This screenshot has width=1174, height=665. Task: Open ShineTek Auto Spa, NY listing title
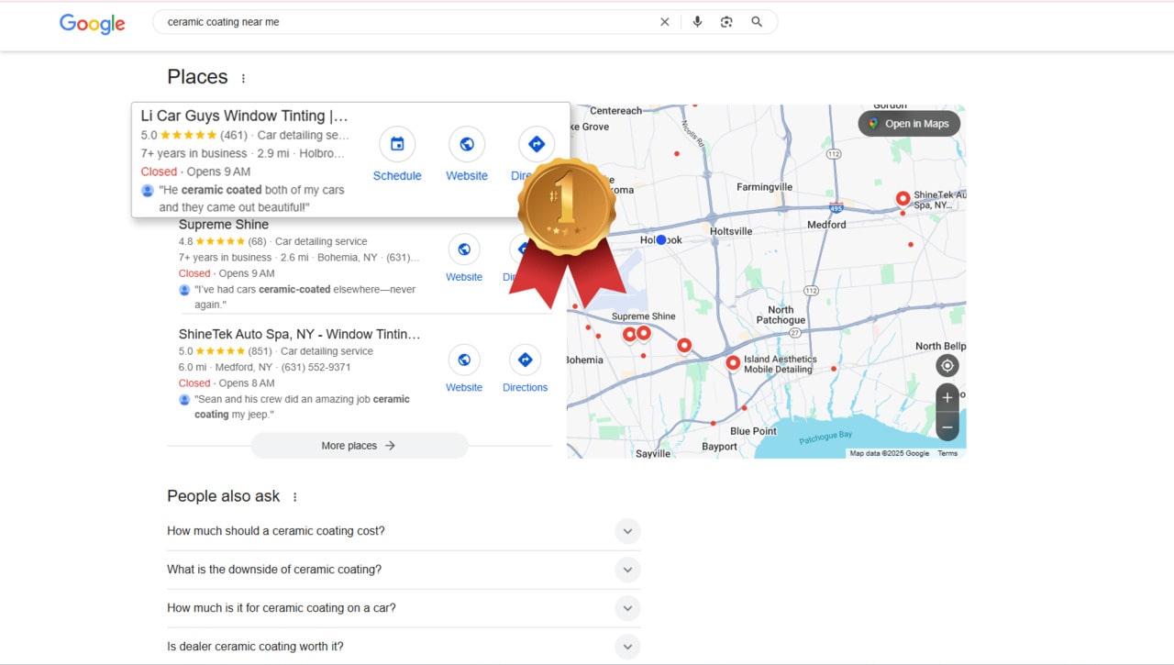click(x=299, y=334)
